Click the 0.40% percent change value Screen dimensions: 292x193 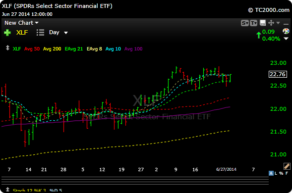pyautogui.click(x=271, y=39)
